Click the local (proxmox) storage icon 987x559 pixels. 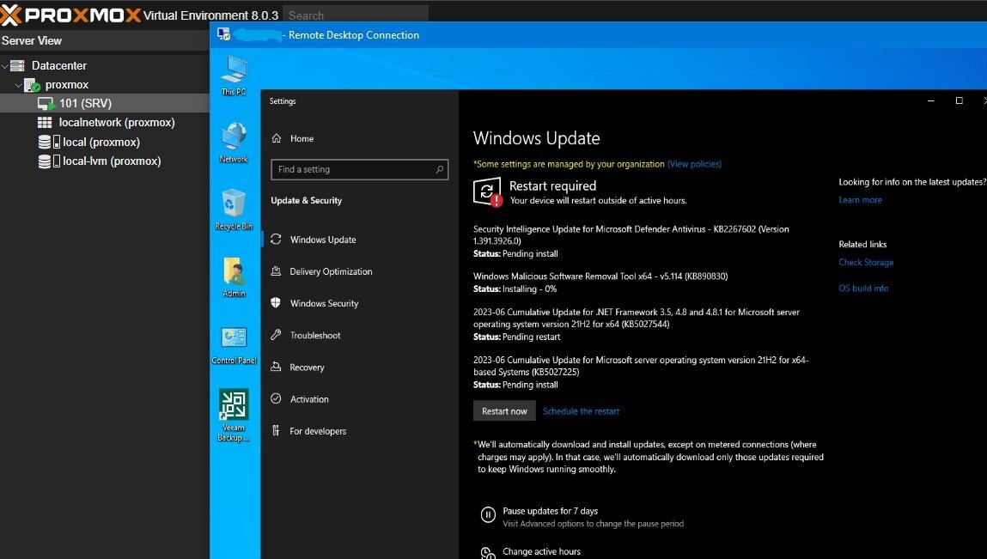tap(49, 142)
